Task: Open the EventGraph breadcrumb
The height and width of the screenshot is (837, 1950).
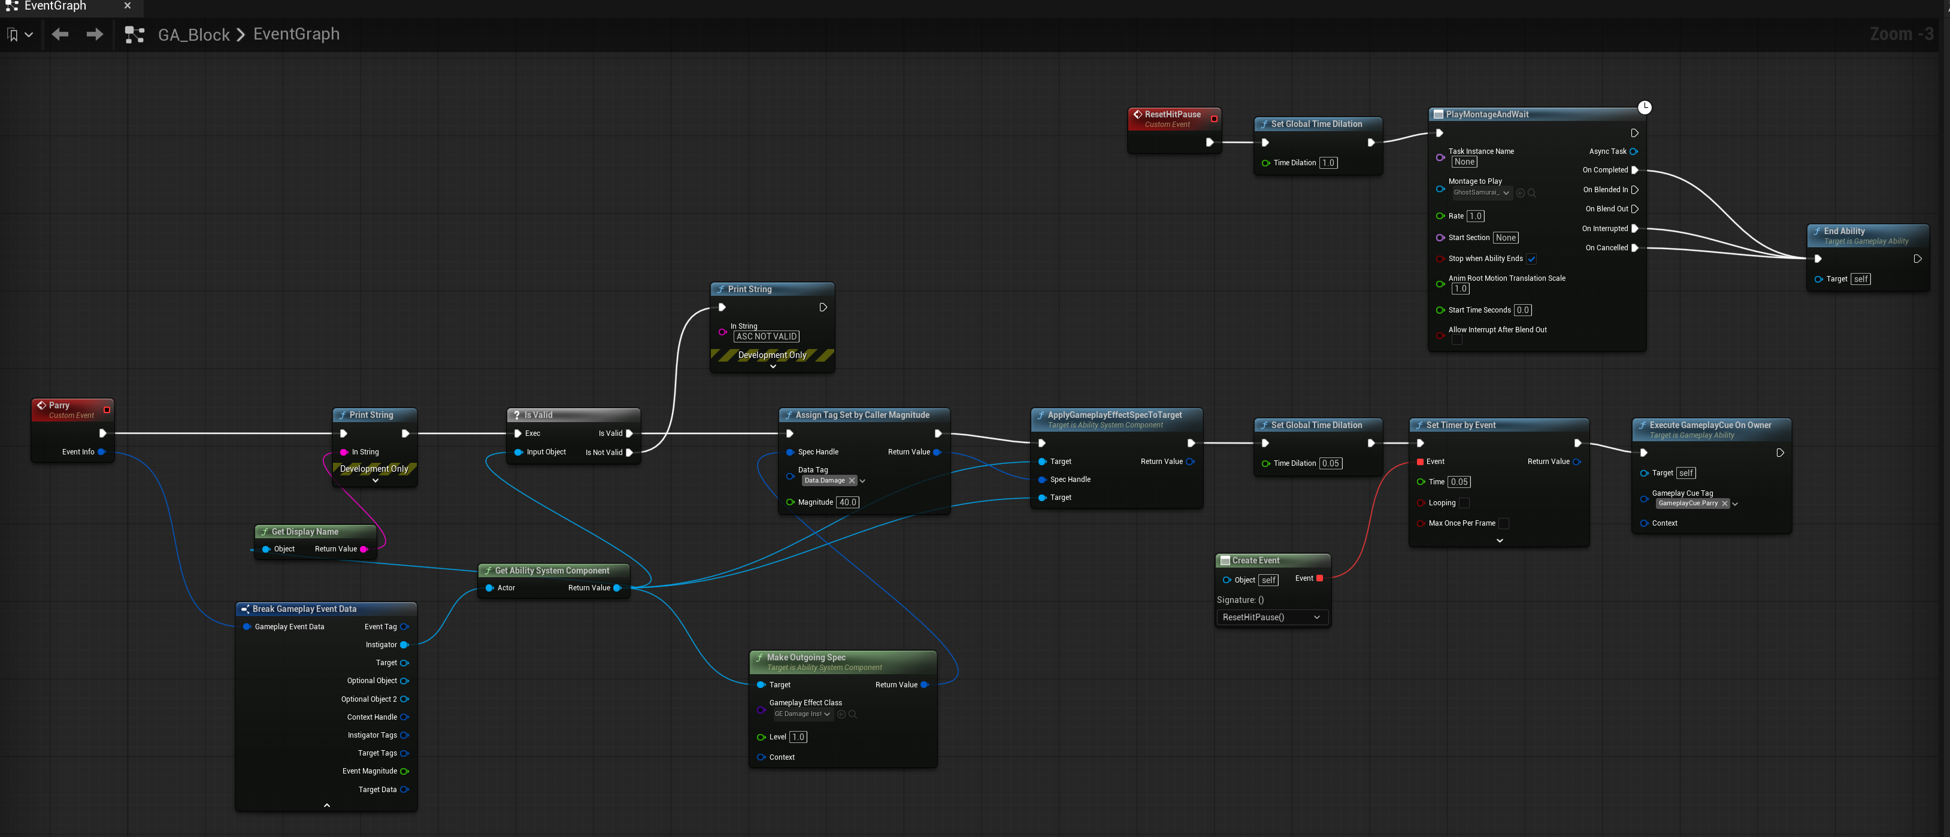Action: [x=296, y=34]
